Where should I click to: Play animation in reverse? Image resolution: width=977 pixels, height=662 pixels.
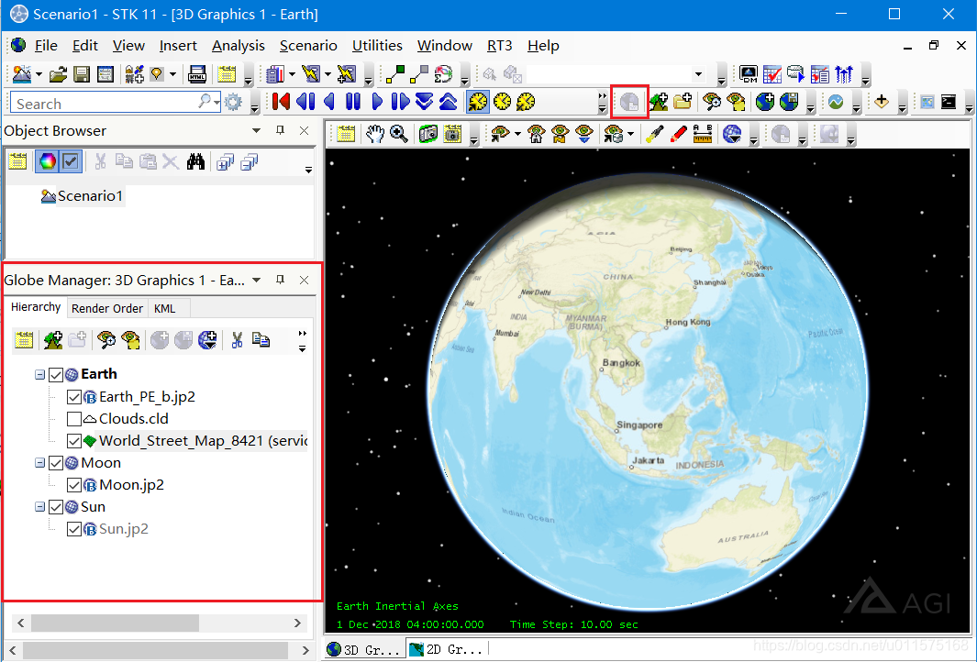(x=329, y=102)
